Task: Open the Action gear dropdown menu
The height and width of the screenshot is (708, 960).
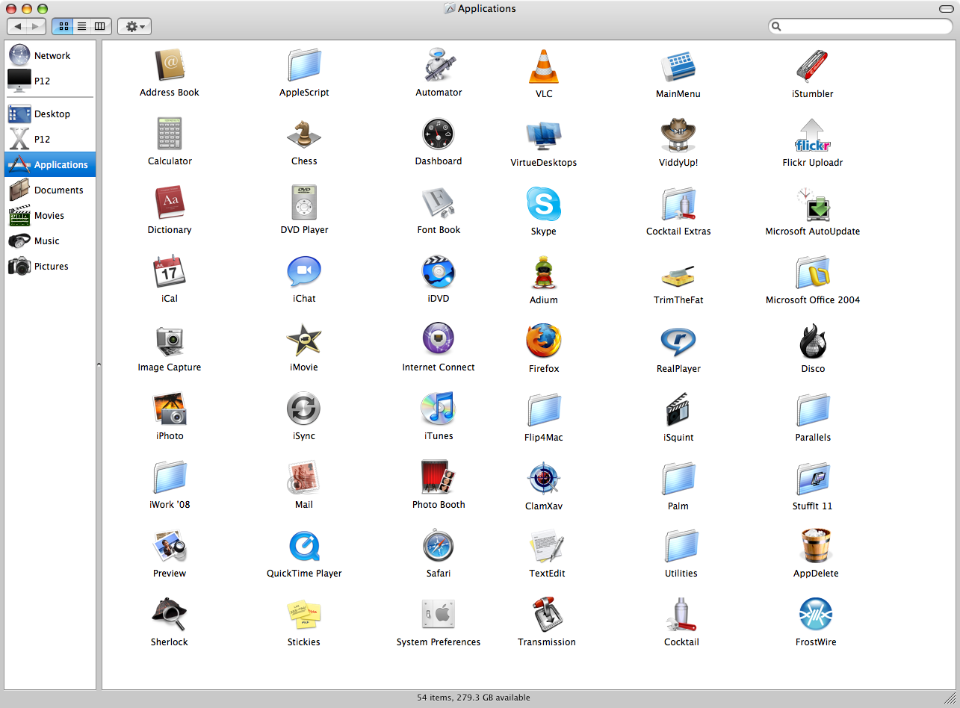Action: tap(134, 26)
